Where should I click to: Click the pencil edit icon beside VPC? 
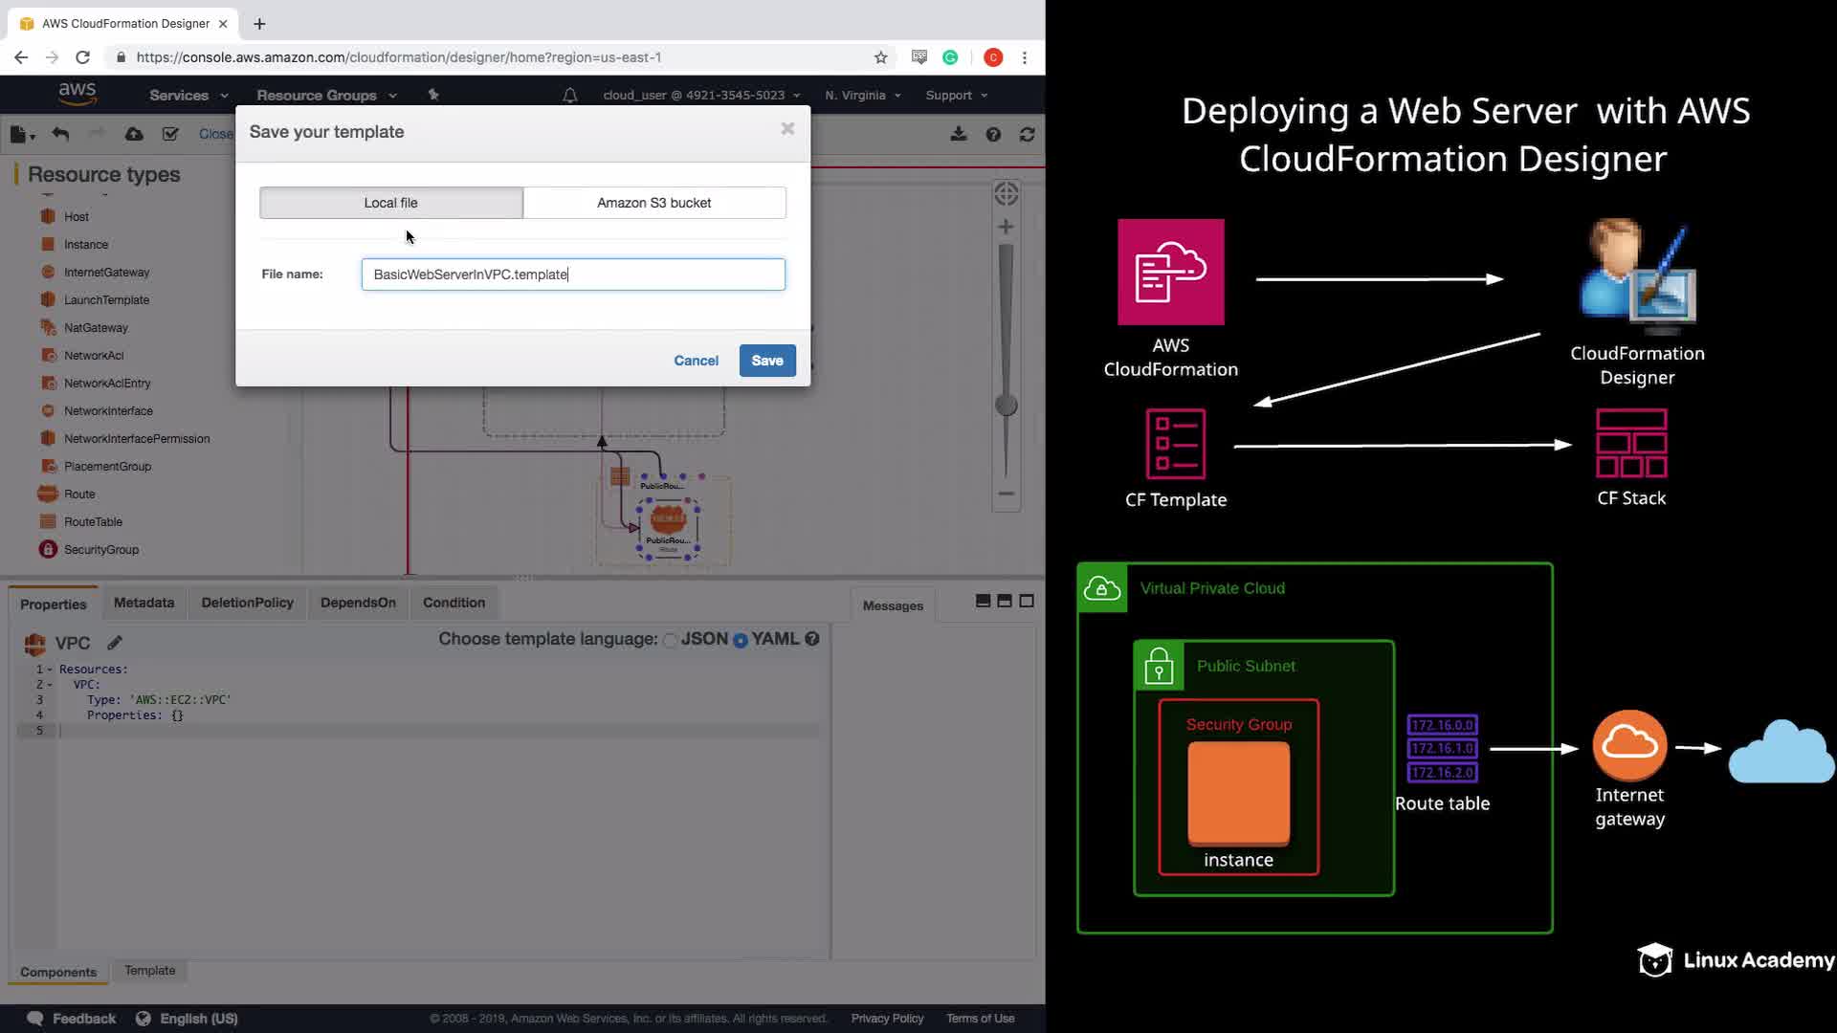(115, 643)
